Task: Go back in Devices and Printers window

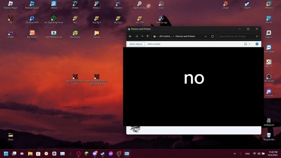Action: coord(130,36)
